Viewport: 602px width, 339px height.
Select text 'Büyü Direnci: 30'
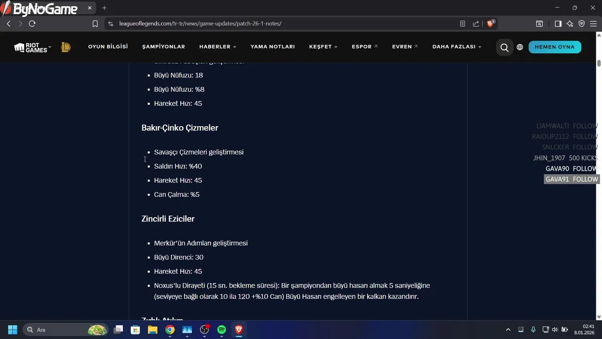[179, 257]
